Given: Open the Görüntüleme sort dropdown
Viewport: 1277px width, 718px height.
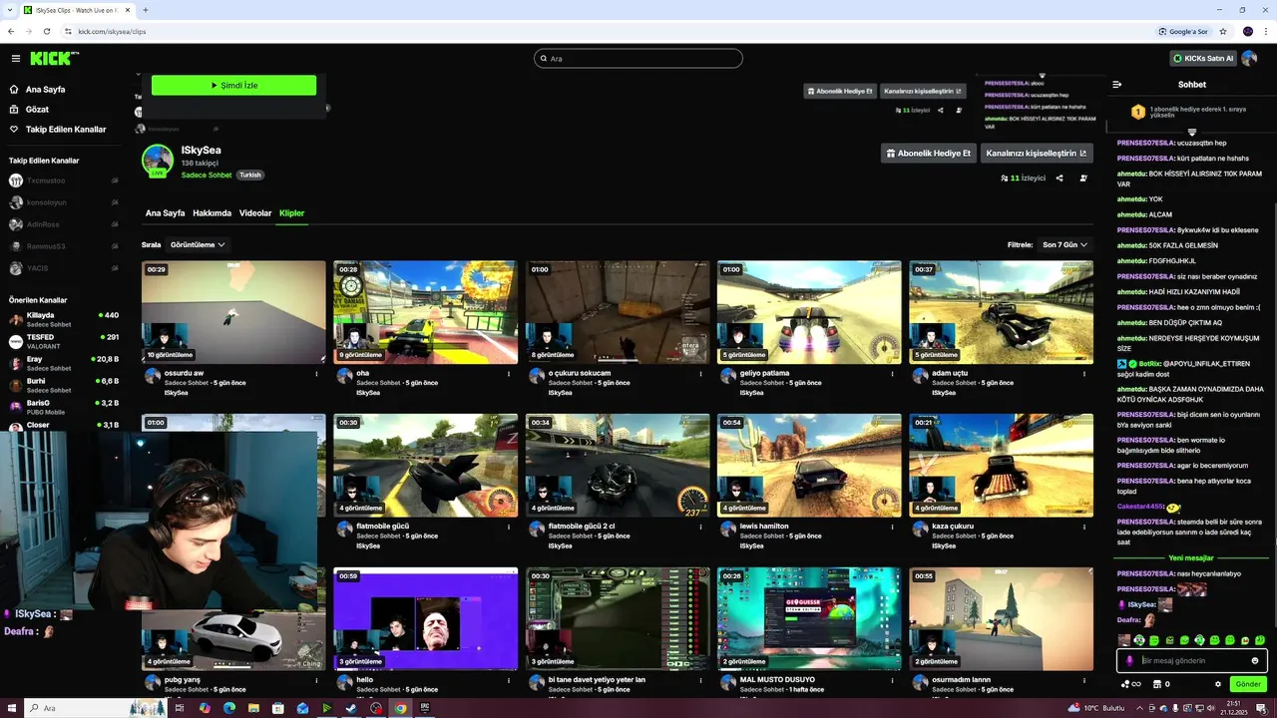Looking at the screenshot, I should [x=198, y=244].
